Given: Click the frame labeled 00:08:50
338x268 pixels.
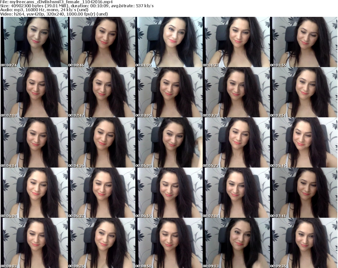Looking at the screenshot, I should click(169, 243).
